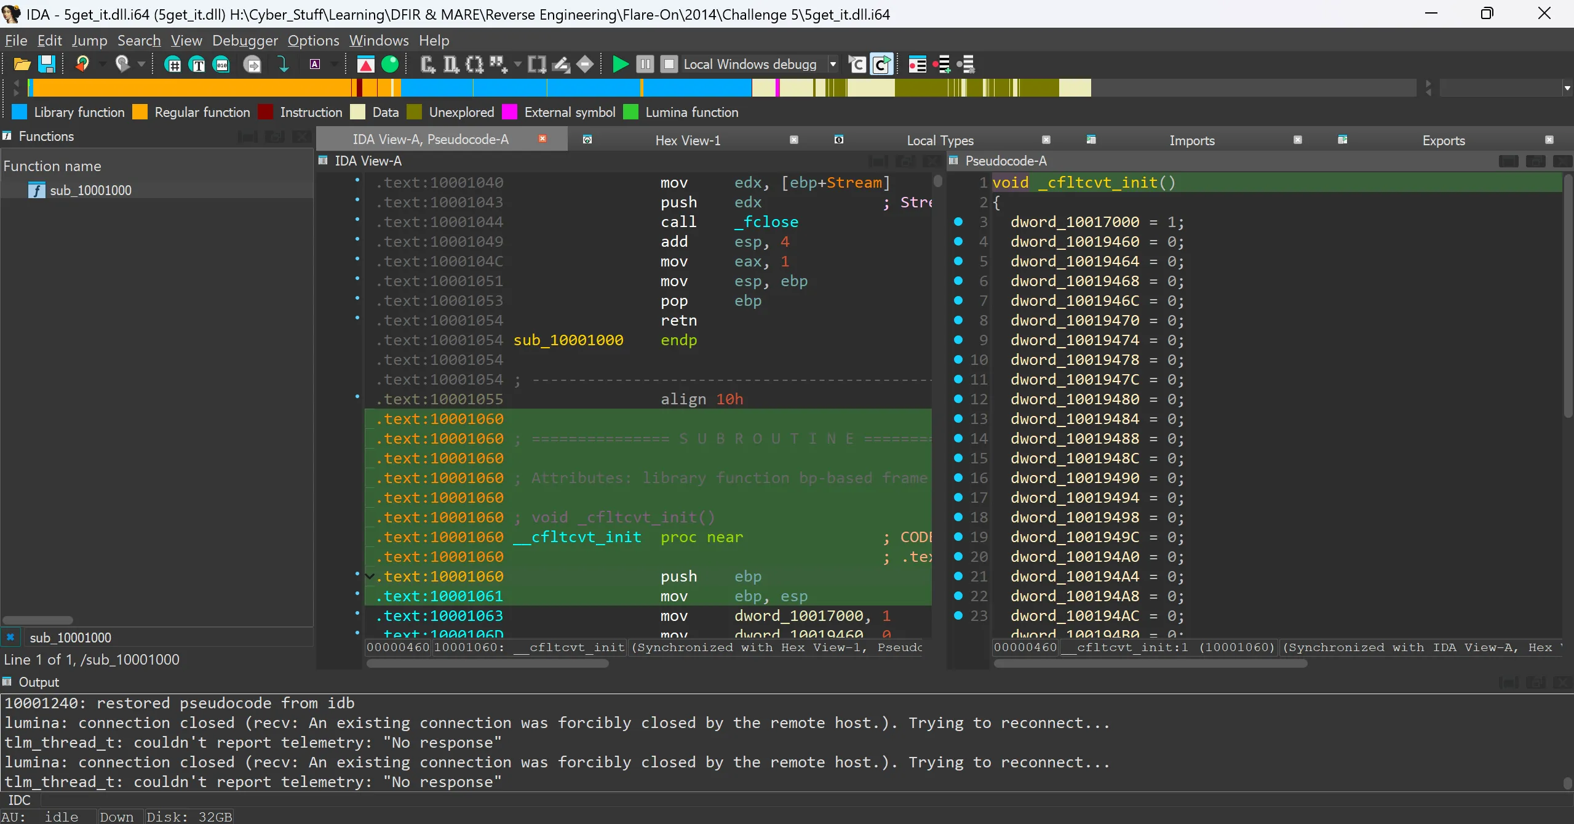Click the open file folder icon
1574x824 pixels.
22,64
